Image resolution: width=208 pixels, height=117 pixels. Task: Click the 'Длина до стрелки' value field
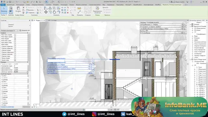(x=21, y=72)
